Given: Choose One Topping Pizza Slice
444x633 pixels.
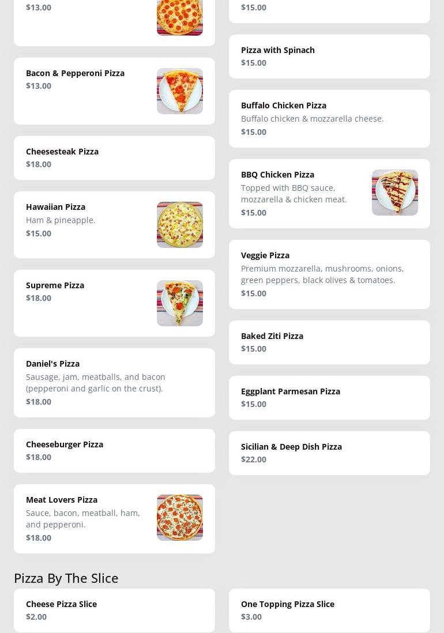Looking at the screenshot, I should pyautogui.click(x=329, y=611).
